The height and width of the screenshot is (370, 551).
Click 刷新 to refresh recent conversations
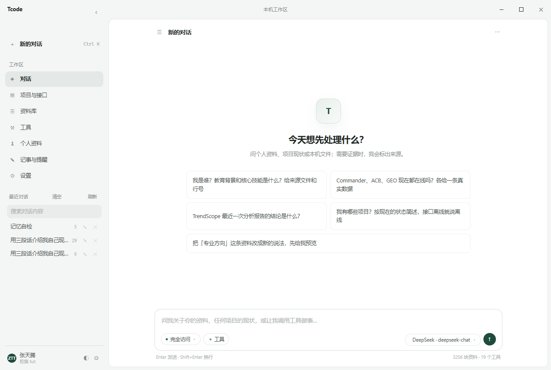pos(93,197)
